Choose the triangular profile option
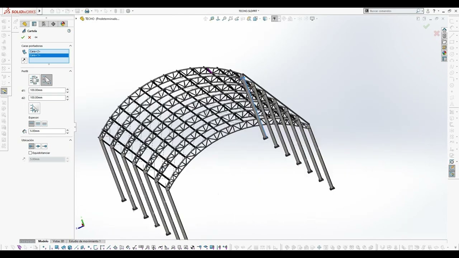 [x=47, y=80]
